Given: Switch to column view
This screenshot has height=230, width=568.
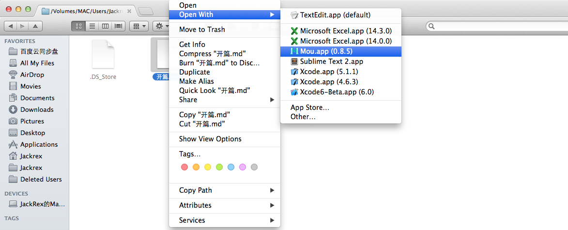Looking at the screenshot, I should coord(105,26).
